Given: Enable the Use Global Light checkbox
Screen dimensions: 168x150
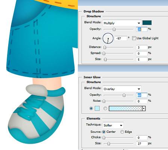Looking at the screenshot, I should 134,38.
